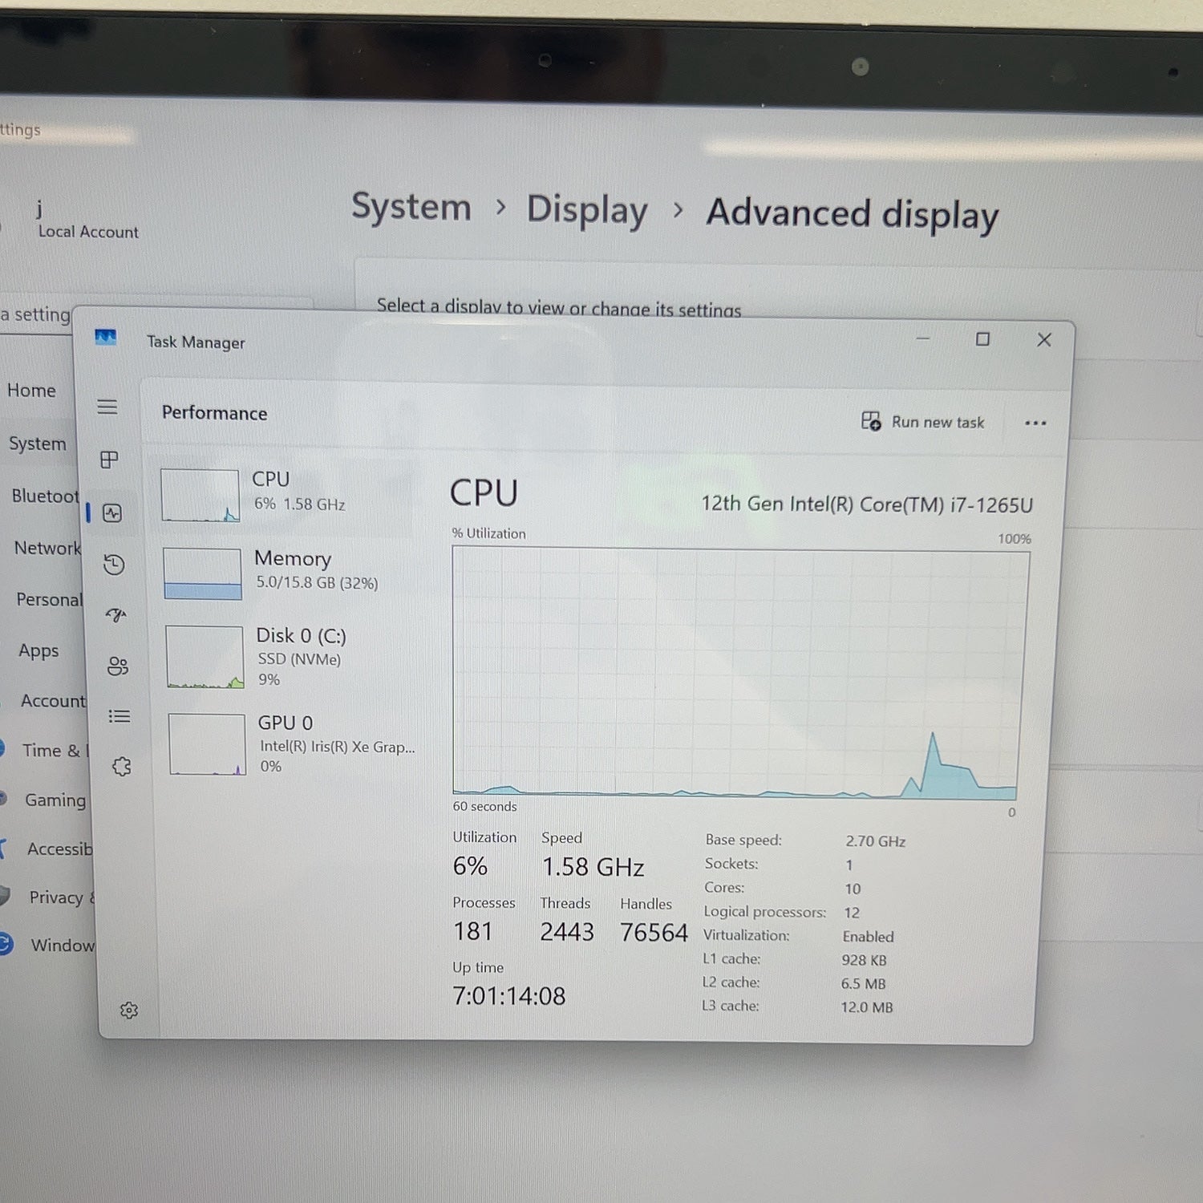The height and width of the screenshot is (1203, 1203).
Task: Open System in Settings sidebar
Action: click(x=37, y=444)
